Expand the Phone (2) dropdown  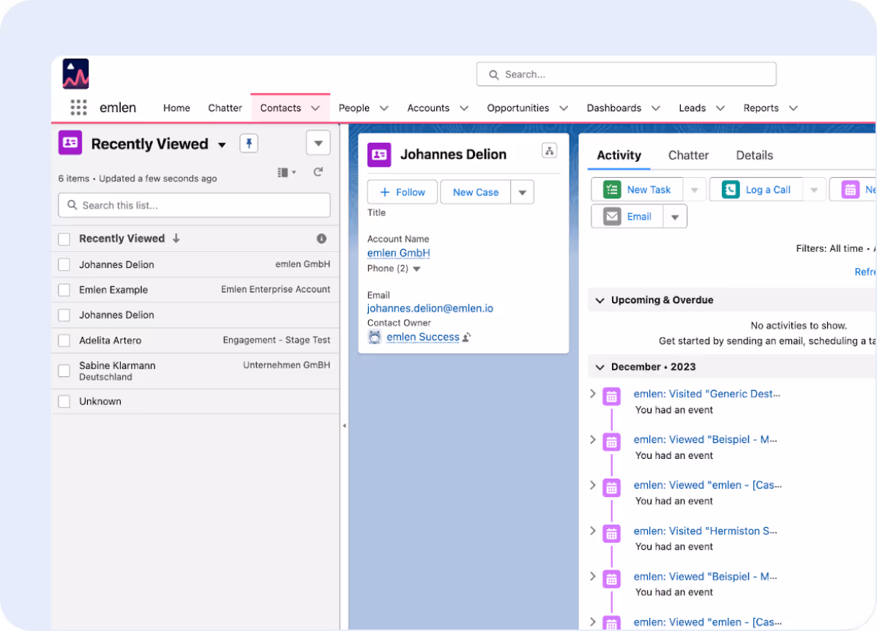(x=416, y=269)
